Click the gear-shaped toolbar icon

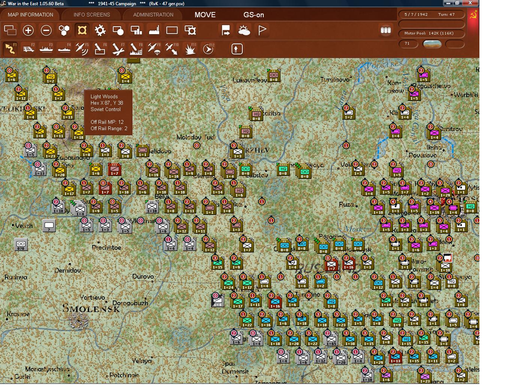point(100,30)
